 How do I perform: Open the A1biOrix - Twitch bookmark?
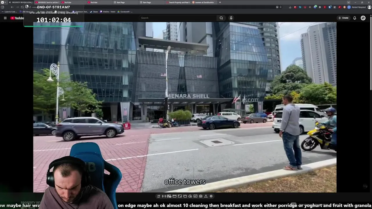108,12
